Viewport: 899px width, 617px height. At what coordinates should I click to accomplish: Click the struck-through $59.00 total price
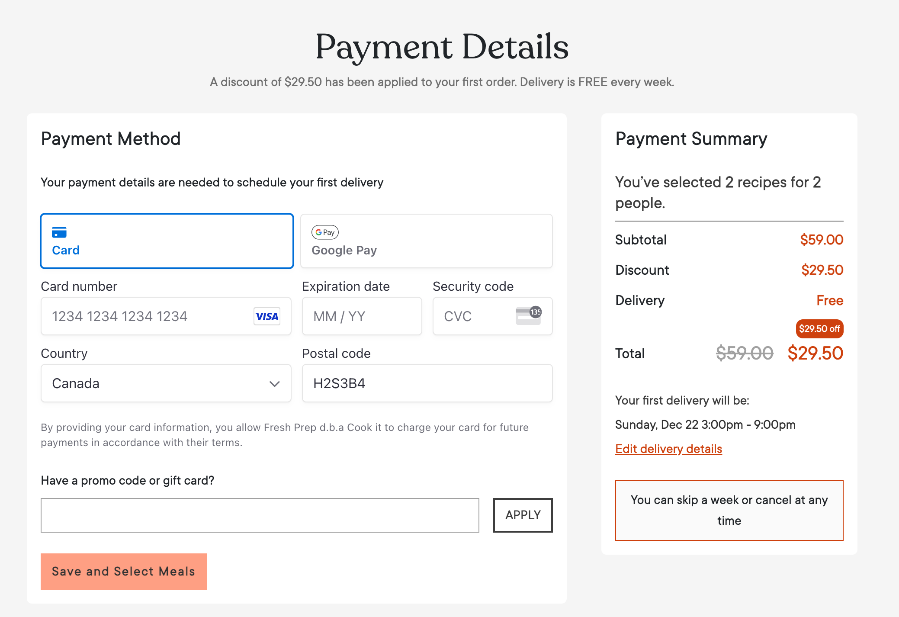tap(745, 353)
